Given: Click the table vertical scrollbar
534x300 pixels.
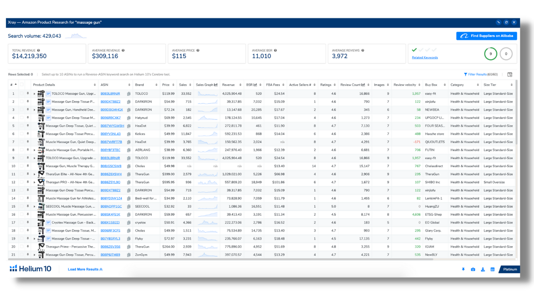Looking at the screenshot, I should (516, 112).
